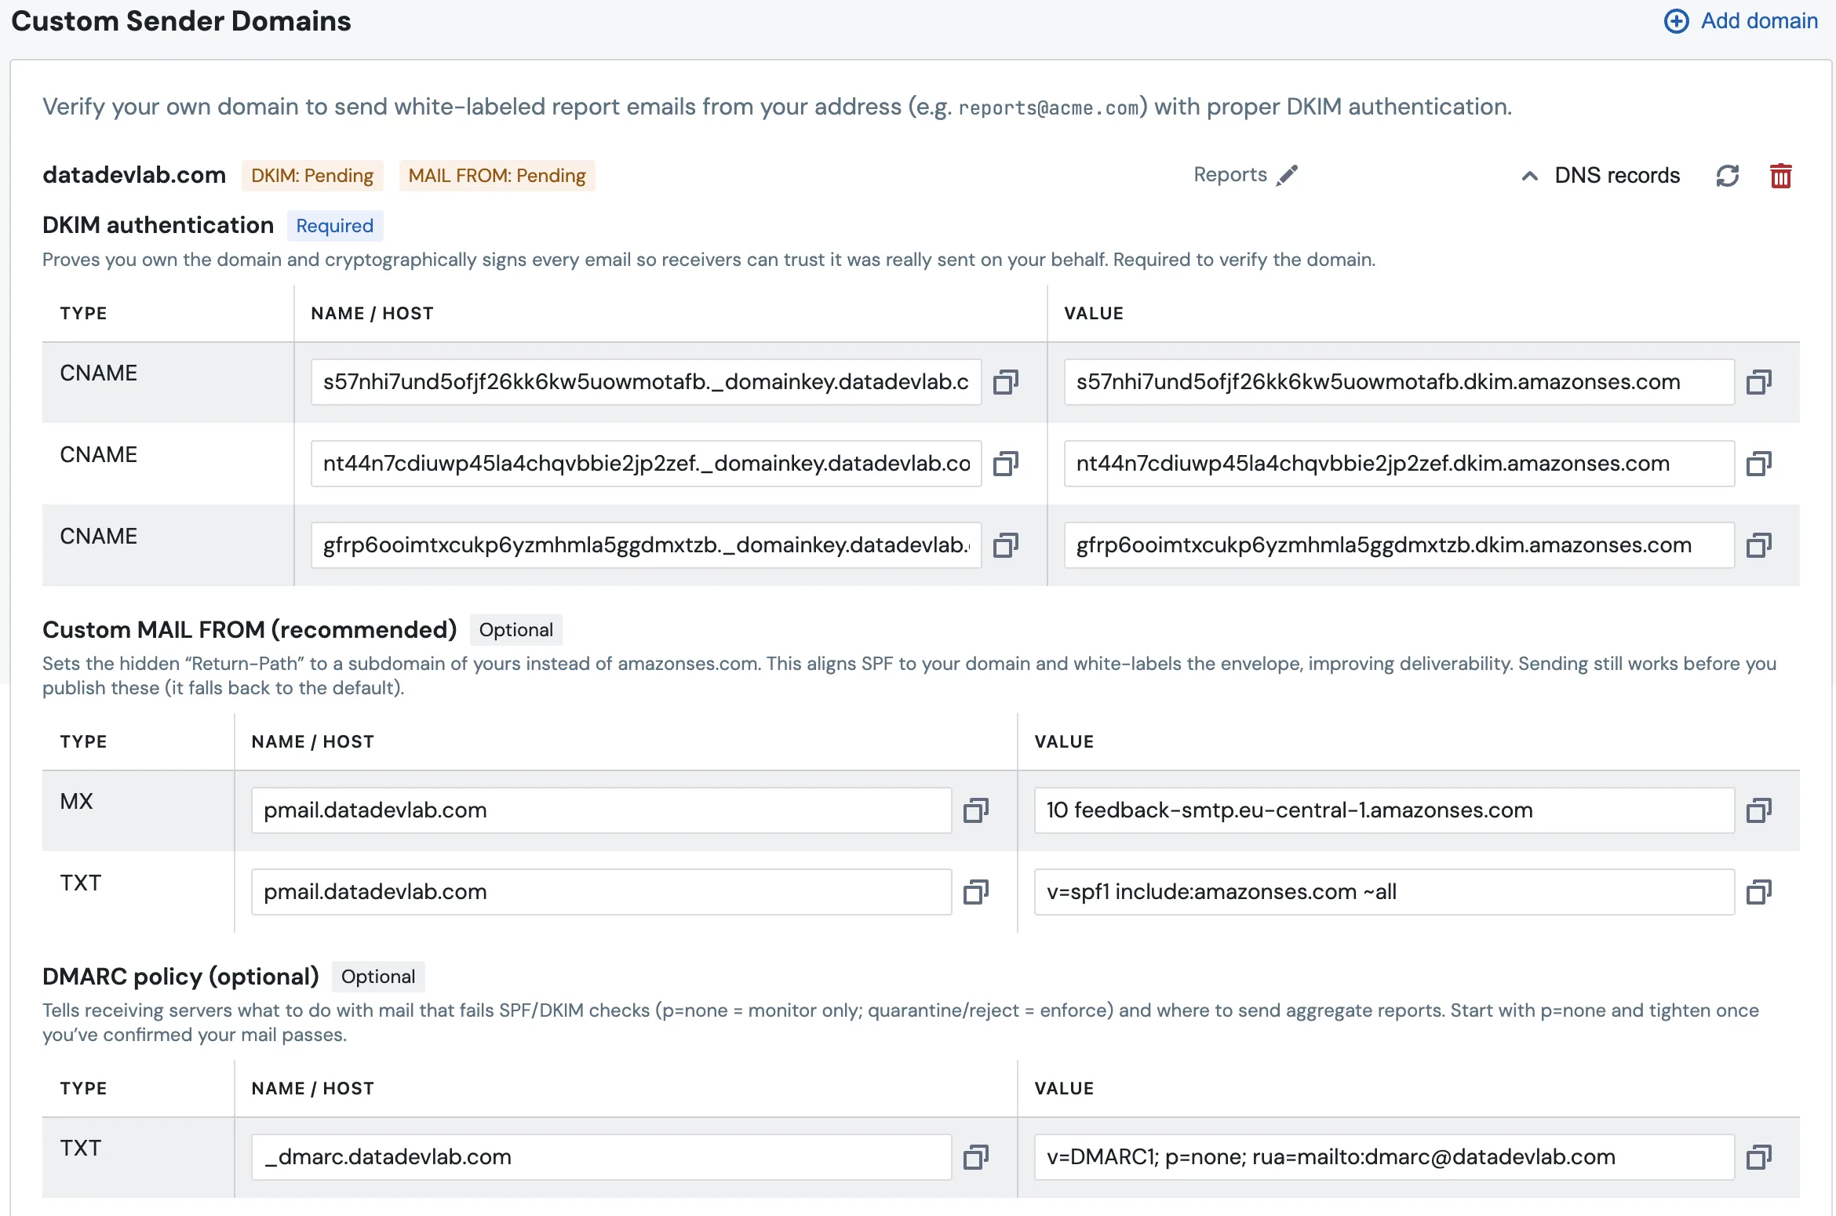
Task: Copy the MX feedback-smtp value
Action: [1758, 810]
